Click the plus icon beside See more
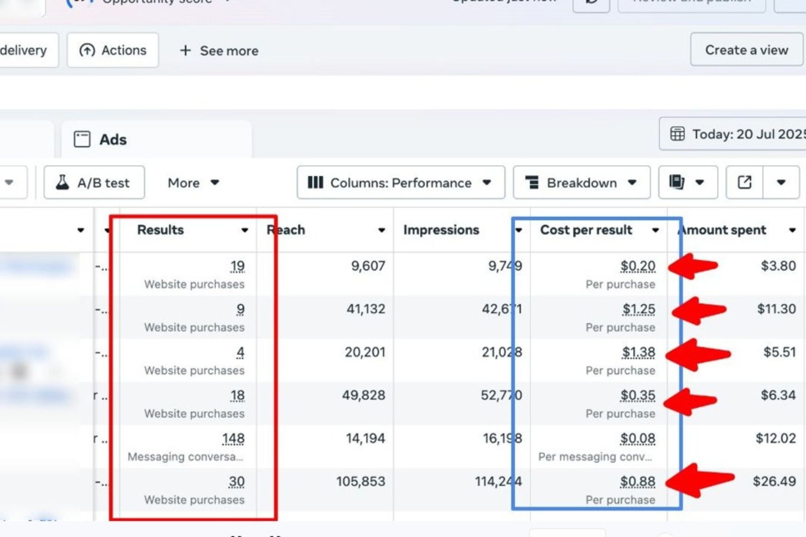This screenshot has width=806, height=537. coord(185,50)
